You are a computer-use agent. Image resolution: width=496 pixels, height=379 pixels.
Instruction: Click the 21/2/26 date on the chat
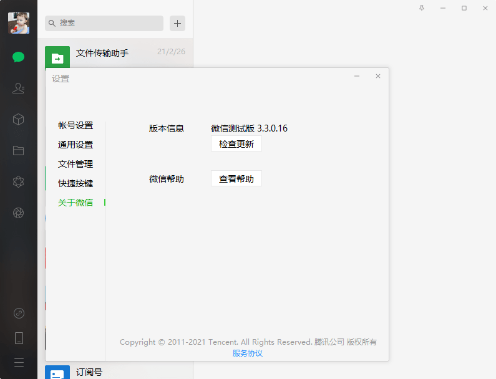[171, 52]
